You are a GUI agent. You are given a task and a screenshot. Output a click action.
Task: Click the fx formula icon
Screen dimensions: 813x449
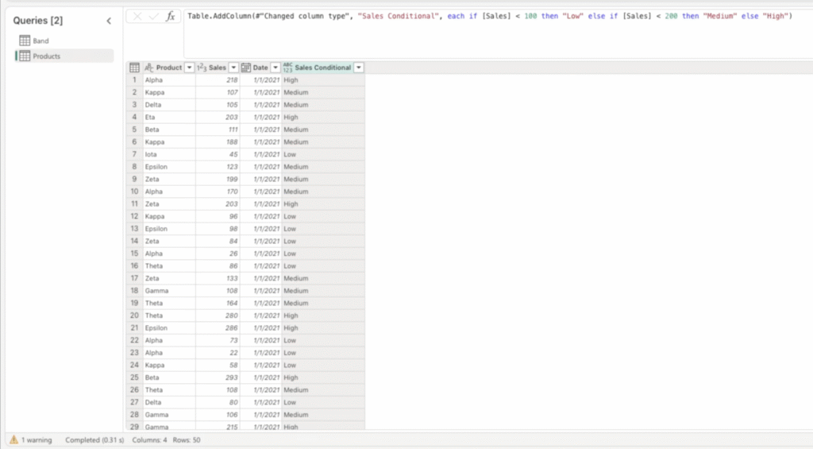pos(171,17)
